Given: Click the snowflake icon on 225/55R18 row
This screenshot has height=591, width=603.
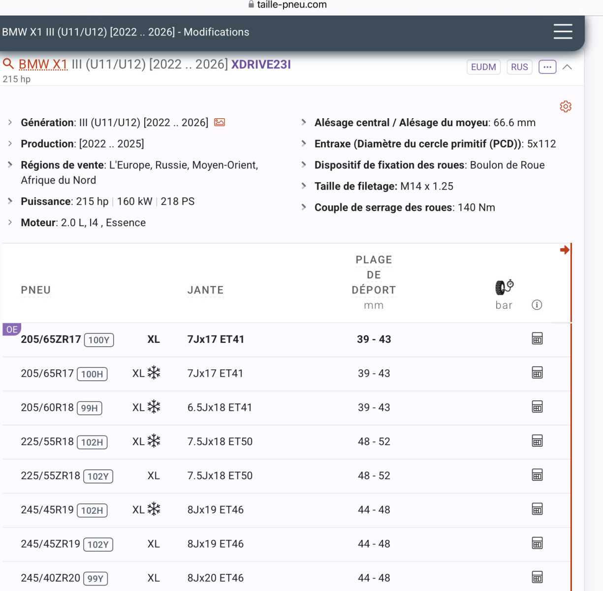Looking at the screenshot, I should tap(154, 440).
